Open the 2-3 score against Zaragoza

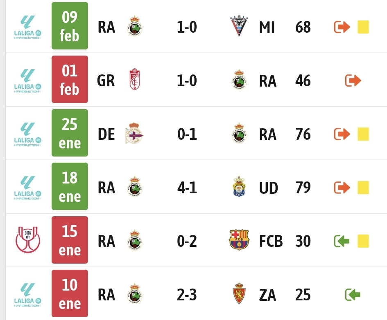187,295
